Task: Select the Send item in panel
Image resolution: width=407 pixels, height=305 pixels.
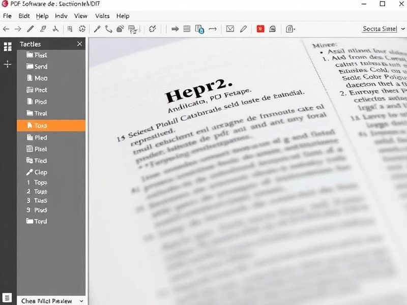Action: [x=51, y=67]
